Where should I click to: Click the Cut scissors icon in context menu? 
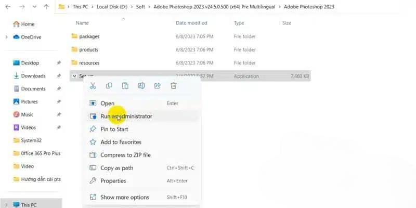(93, 86)
